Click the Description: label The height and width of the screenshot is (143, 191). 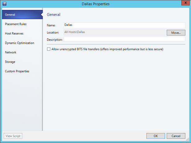[x=54, y=40]
